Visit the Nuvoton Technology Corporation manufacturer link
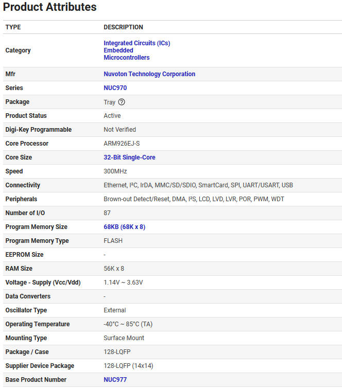Screen dimensions: 342x388 point(149,74)
